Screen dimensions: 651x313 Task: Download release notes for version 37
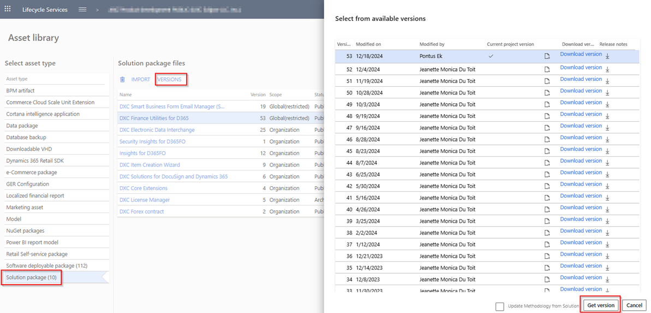point(607,244)
